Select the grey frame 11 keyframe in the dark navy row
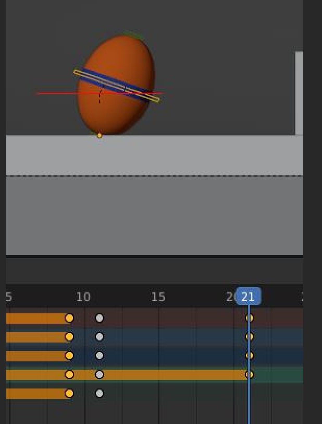This screenshot has height=424, width=322. click(100, 356)
